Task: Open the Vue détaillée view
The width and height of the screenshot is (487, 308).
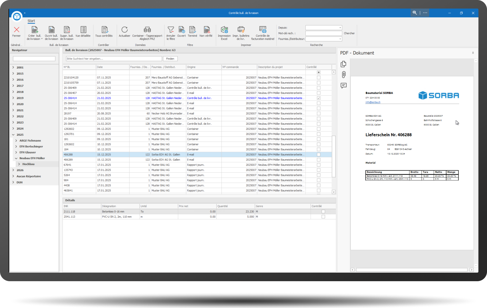Action: tap(83, 30)
